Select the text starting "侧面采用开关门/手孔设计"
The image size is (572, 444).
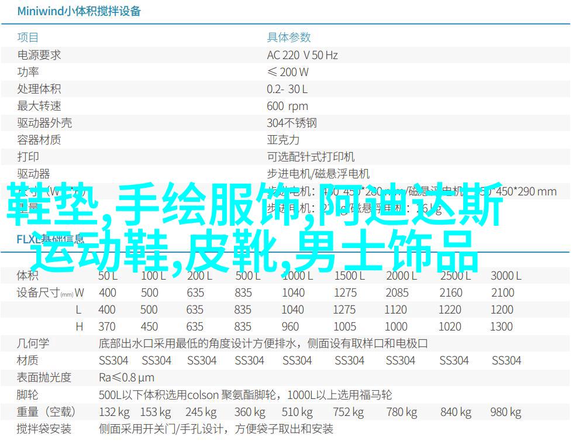point(216,429)
